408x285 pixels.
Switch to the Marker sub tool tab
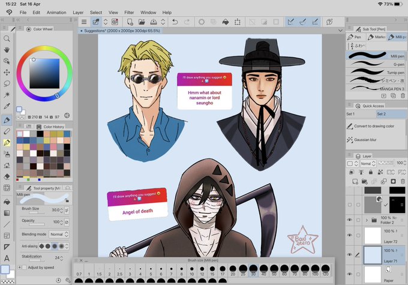pos(376,37)
